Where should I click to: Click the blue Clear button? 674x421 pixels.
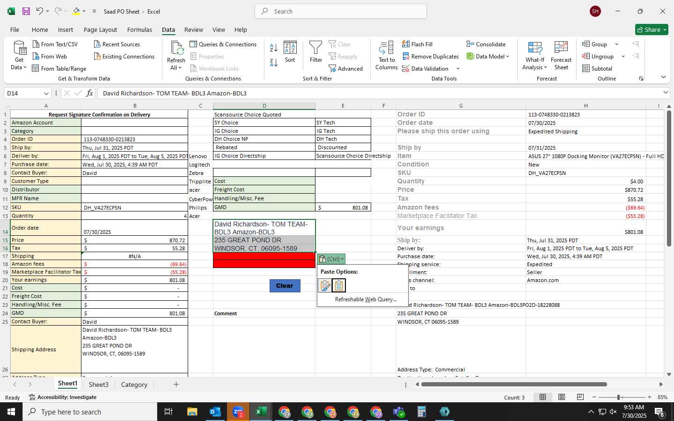[x=285, y=285]
